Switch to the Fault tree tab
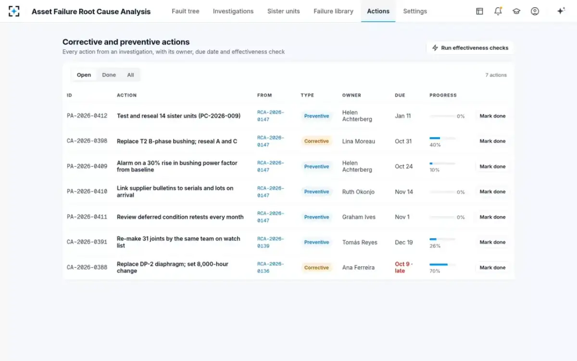577x361 pixels. coord(186,11)
